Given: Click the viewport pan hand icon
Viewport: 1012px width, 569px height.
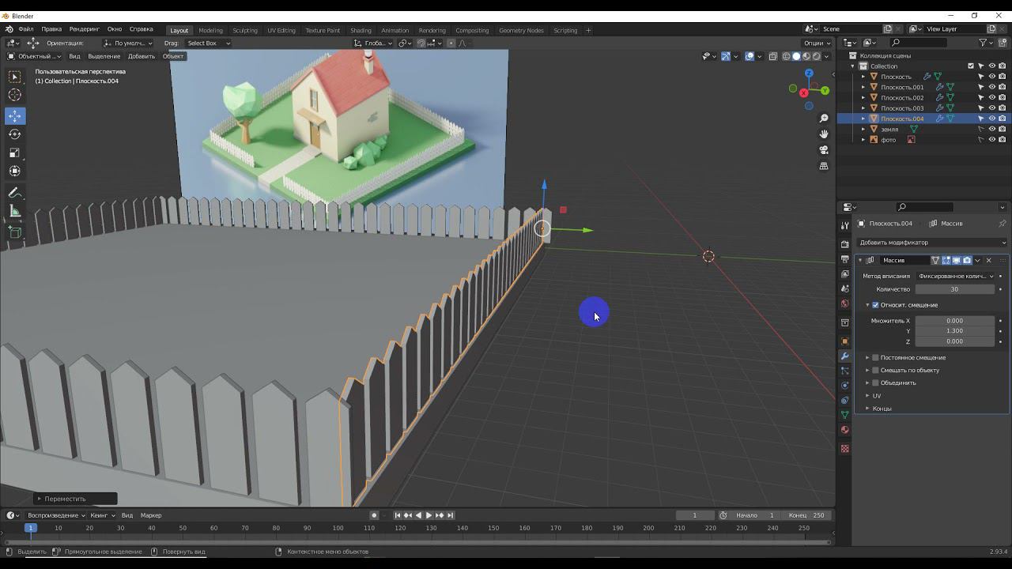Looking at the screenshot, I should click(x=824, y=134).
